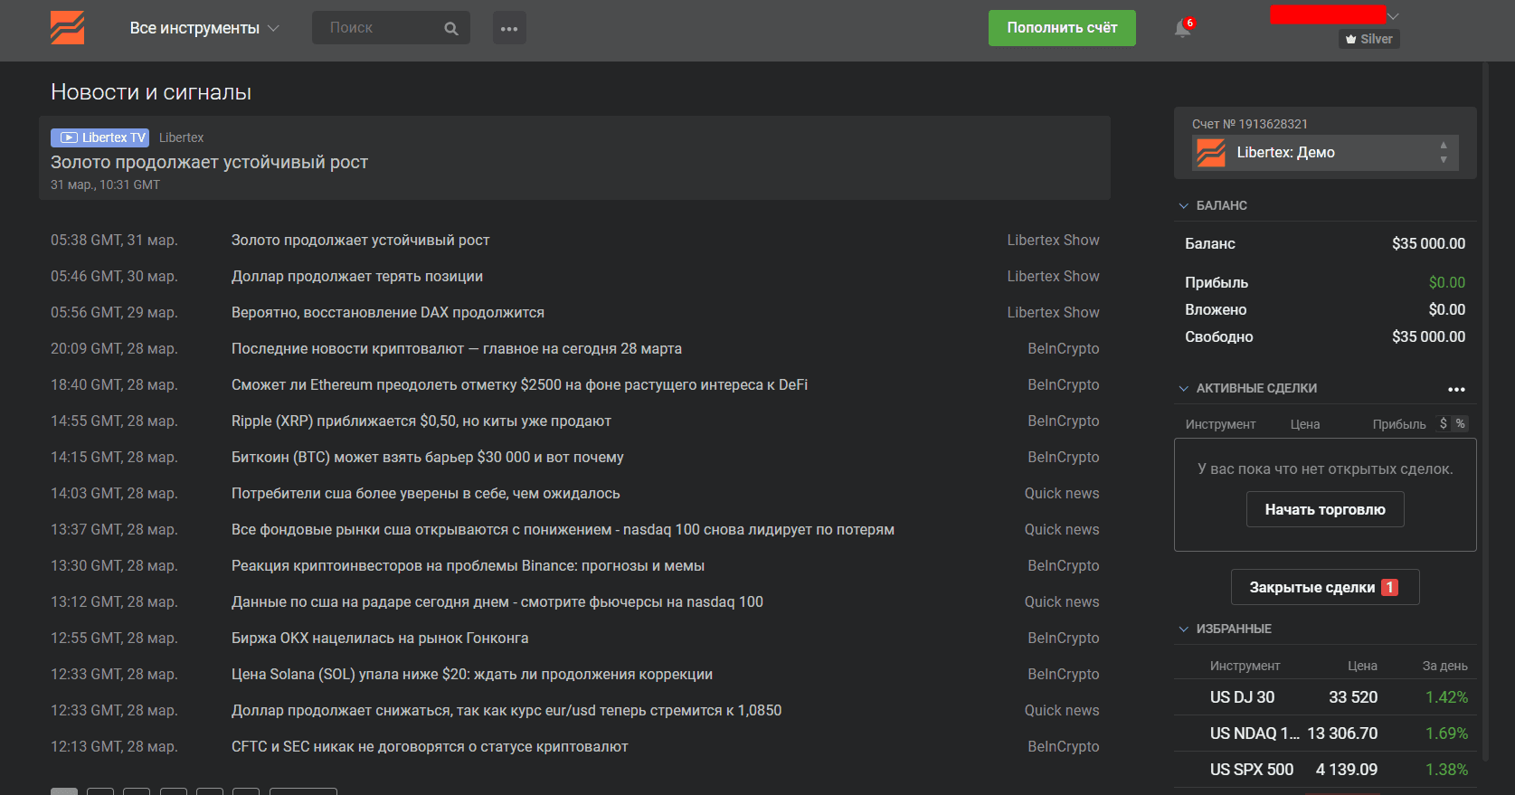1515x795 pixels.
Task: Click the Silver status crown badge
Action: point(1368,39)
